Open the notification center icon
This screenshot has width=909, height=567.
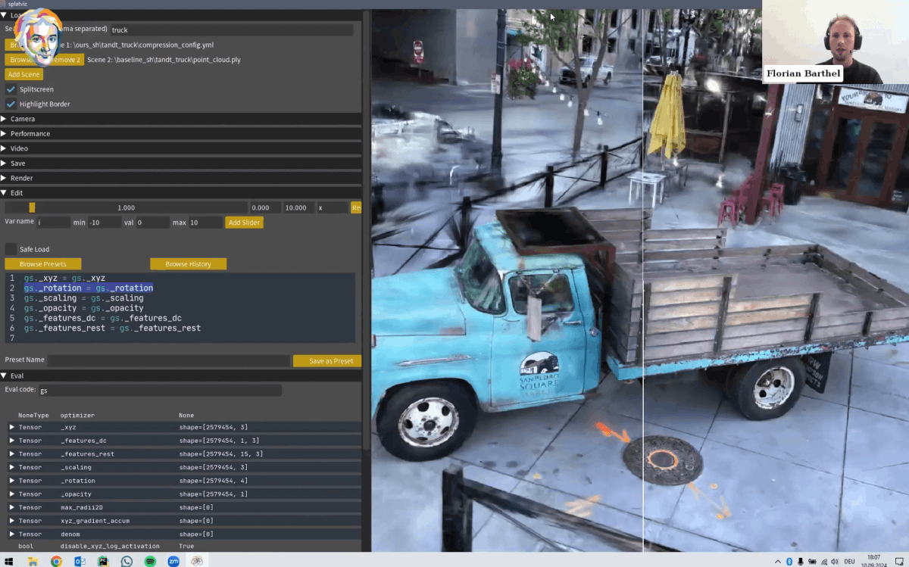click(x=900, y=562)
